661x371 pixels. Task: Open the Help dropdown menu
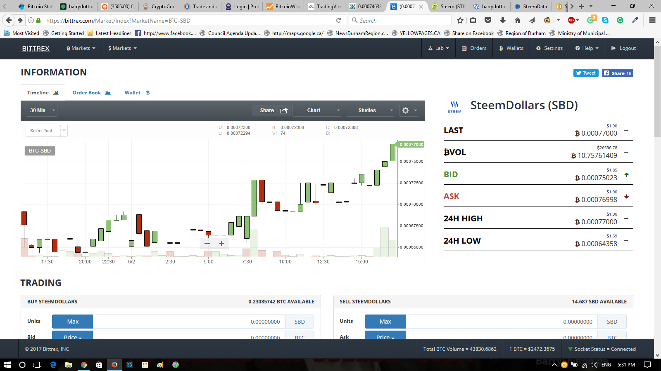point(587,48)
